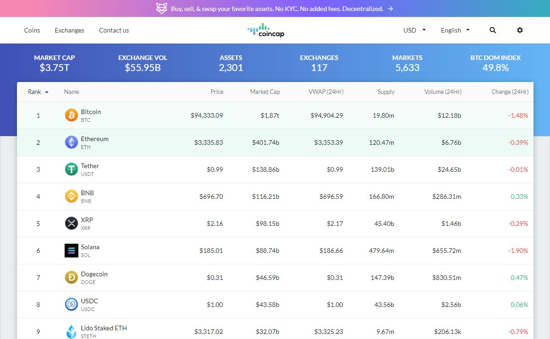Open the Solana name link

[90, 247]
